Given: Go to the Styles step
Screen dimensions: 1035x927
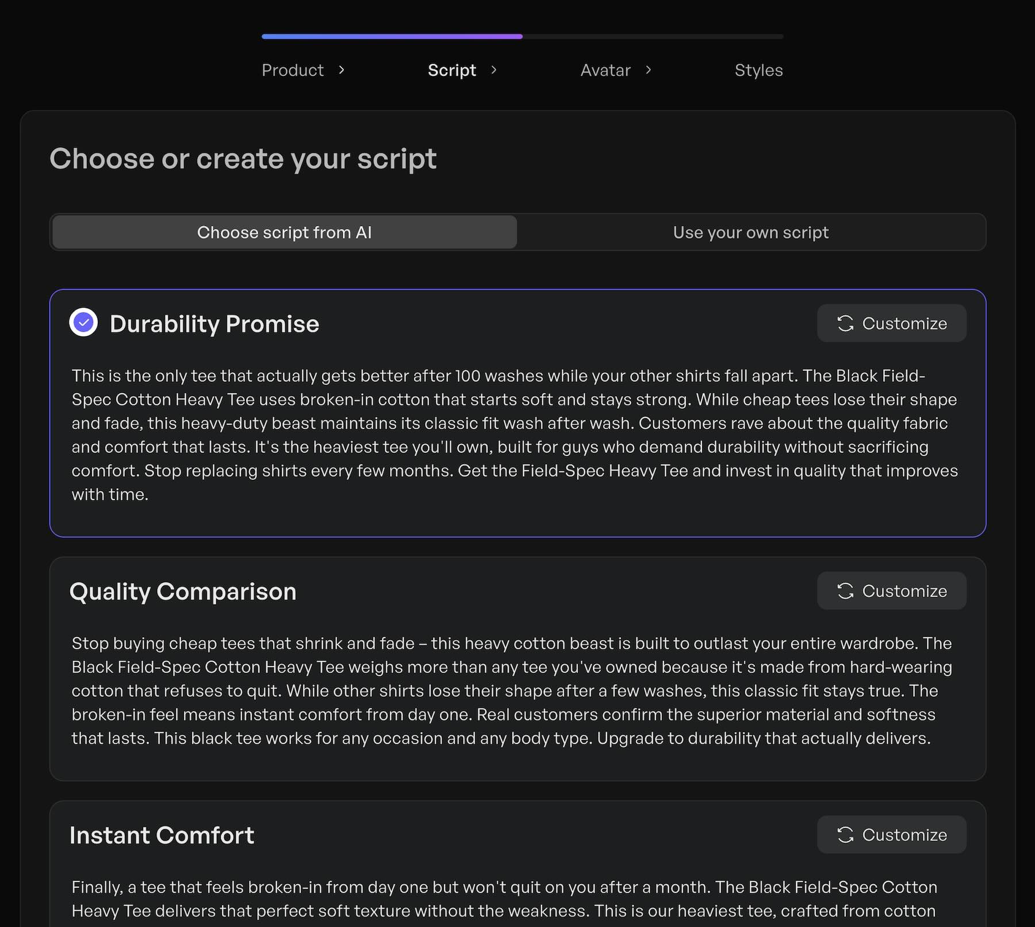Looking at the screenshot, I should pyautogui.click(x=758, y=70).
